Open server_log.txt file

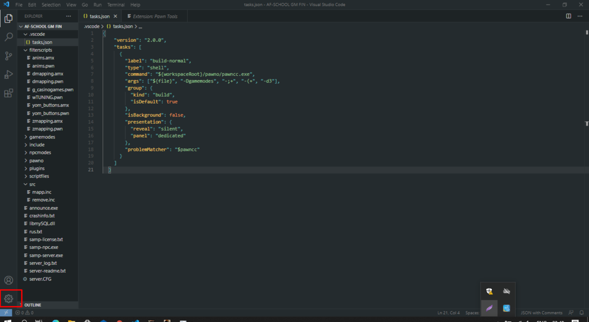(48, 263)
